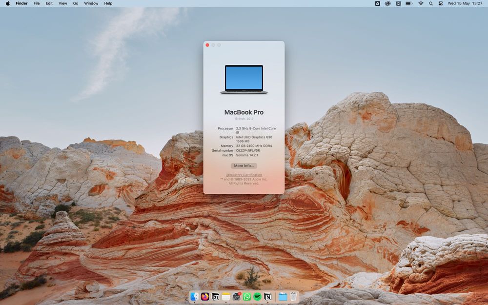Open the Notes app in Dock
Viewport: 488px width, 305px height.
point(226,297)
